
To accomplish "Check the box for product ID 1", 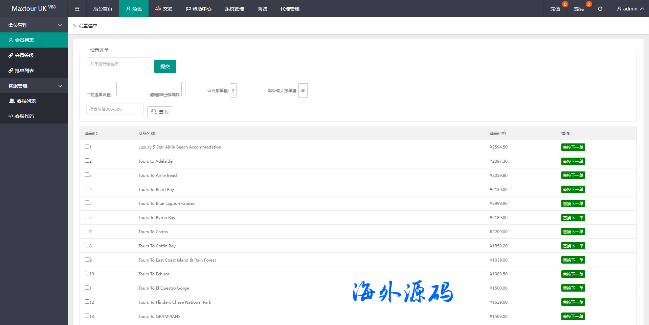I will [x=87, y=146].
